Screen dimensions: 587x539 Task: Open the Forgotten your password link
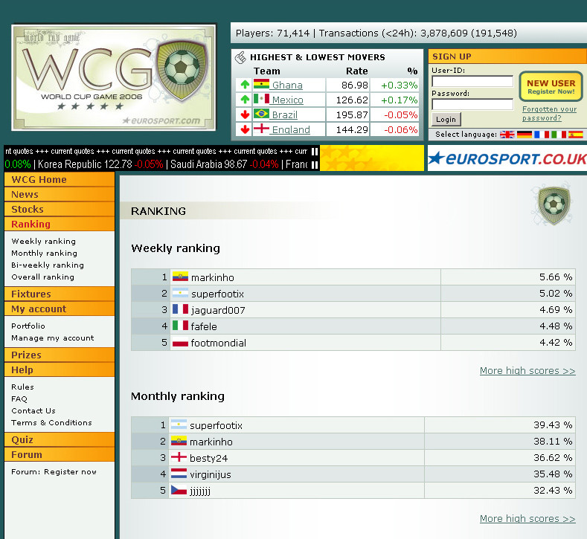[x=549, y=114]
